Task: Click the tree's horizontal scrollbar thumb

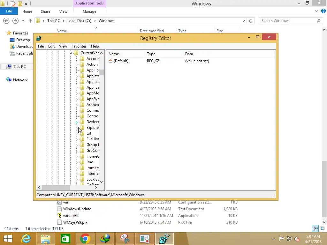Action: tap(56, 188)
